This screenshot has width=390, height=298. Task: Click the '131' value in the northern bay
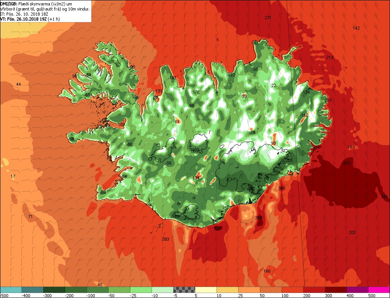pos(159,91)
